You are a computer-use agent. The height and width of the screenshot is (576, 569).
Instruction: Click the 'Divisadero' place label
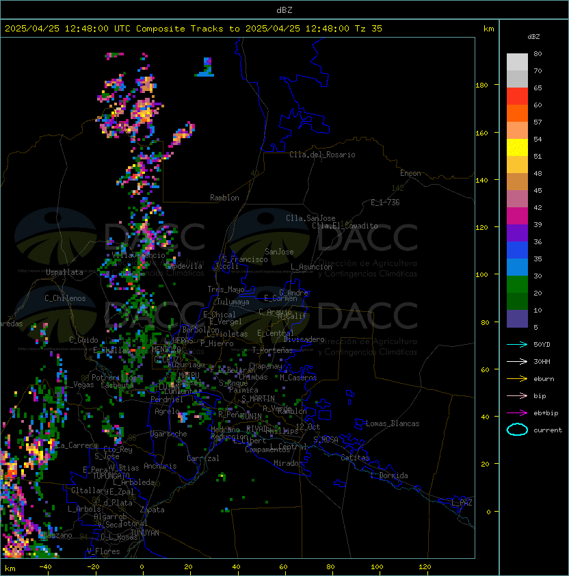(304, 339)
